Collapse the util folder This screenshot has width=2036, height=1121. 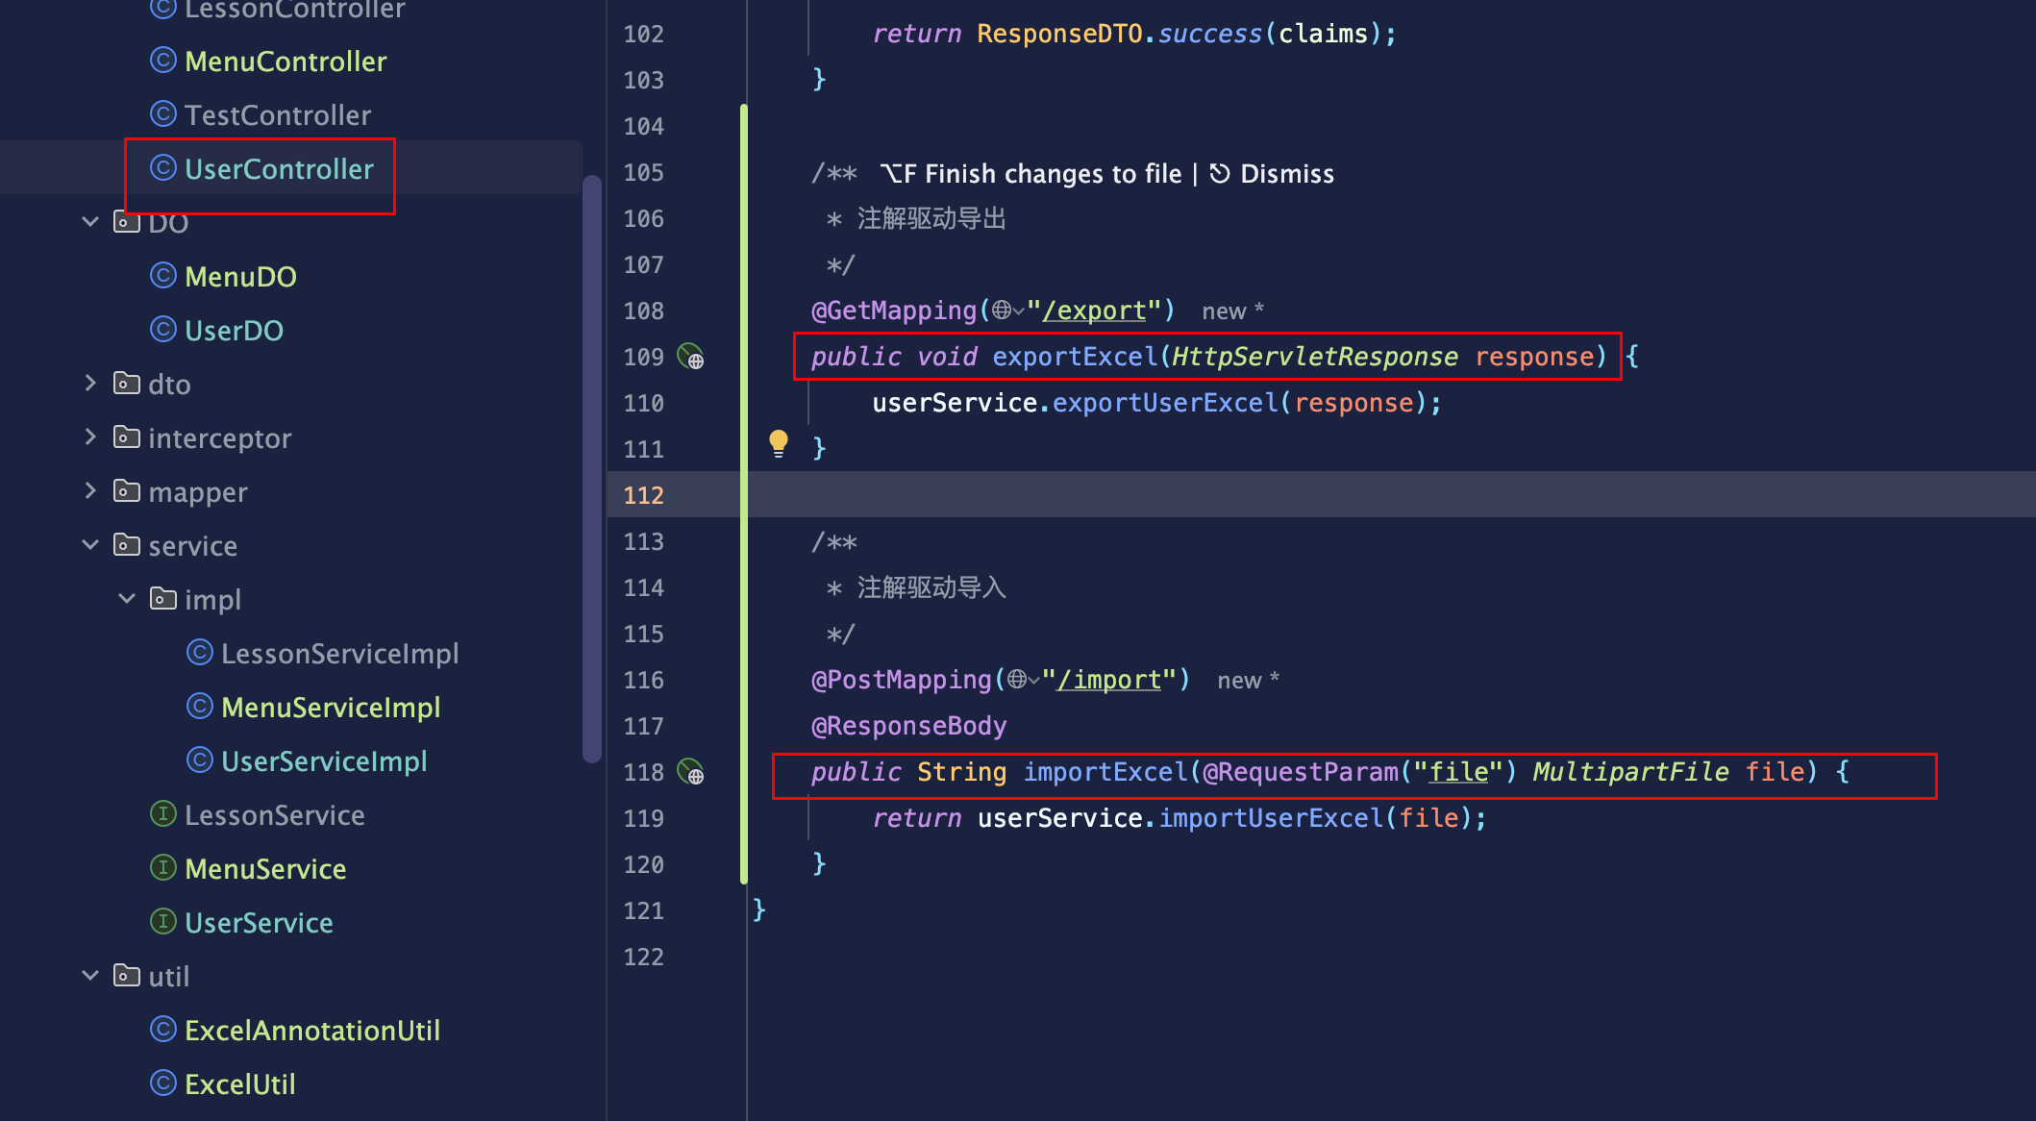90,976
